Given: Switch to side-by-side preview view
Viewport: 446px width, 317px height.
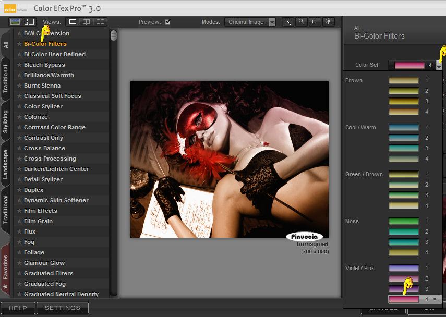Looking at the screenshot, I should tap(100, 22).
